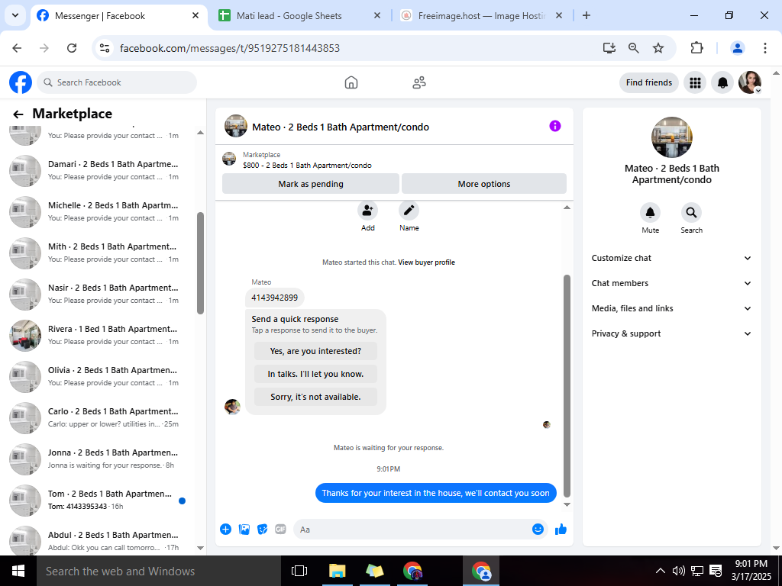
Task: Click the Find friends button
Action: 649,82
